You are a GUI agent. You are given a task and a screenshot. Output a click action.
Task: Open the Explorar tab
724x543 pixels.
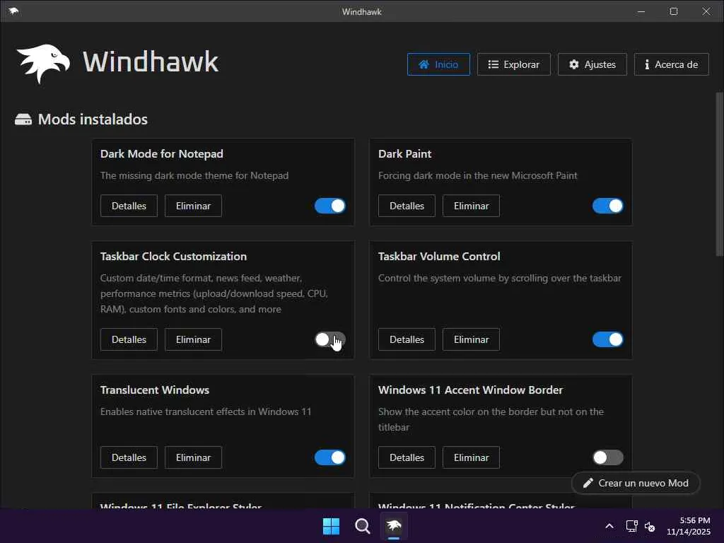tap(513, 64)
